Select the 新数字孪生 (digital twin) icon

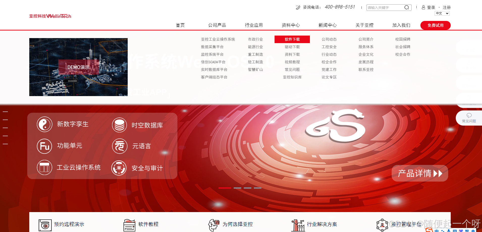tap(44, 124)
